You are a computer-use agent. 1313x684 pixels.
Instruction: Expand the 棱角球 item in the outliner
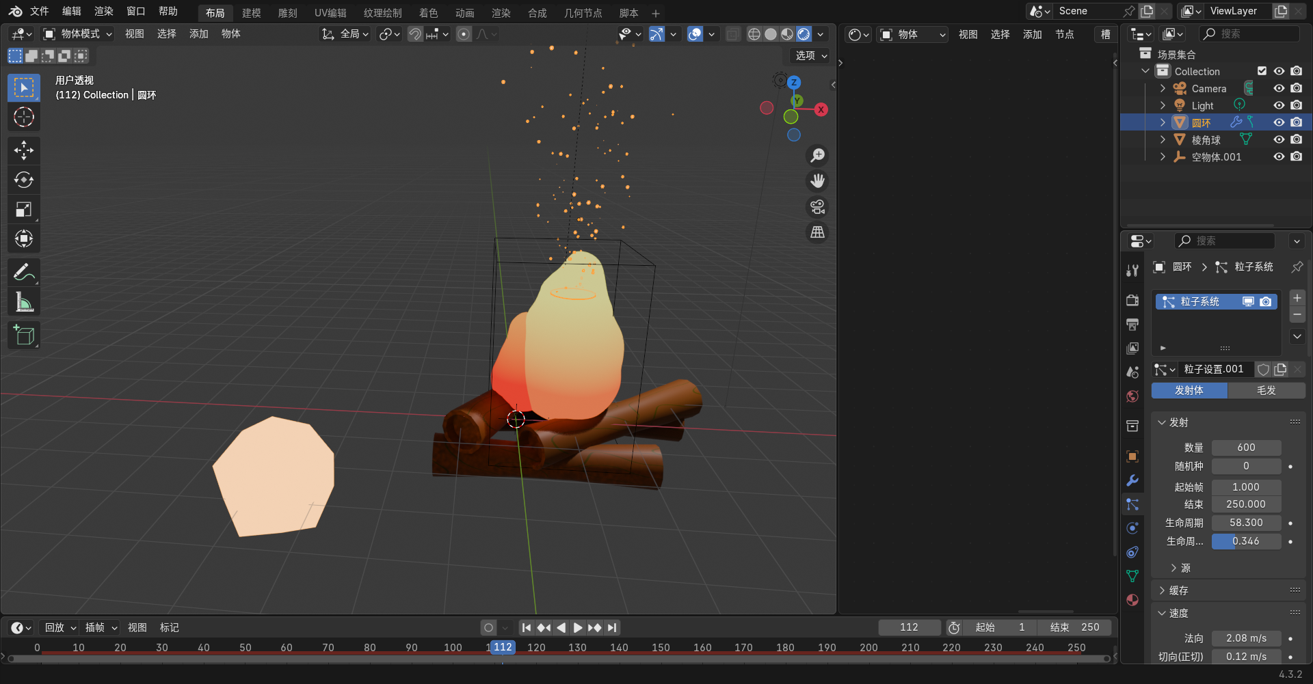pos(1163,139)
